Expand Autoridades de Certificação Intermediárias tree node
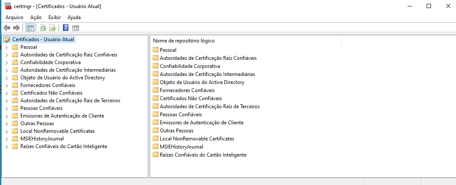The image size is (456, 185). point(6,70)
